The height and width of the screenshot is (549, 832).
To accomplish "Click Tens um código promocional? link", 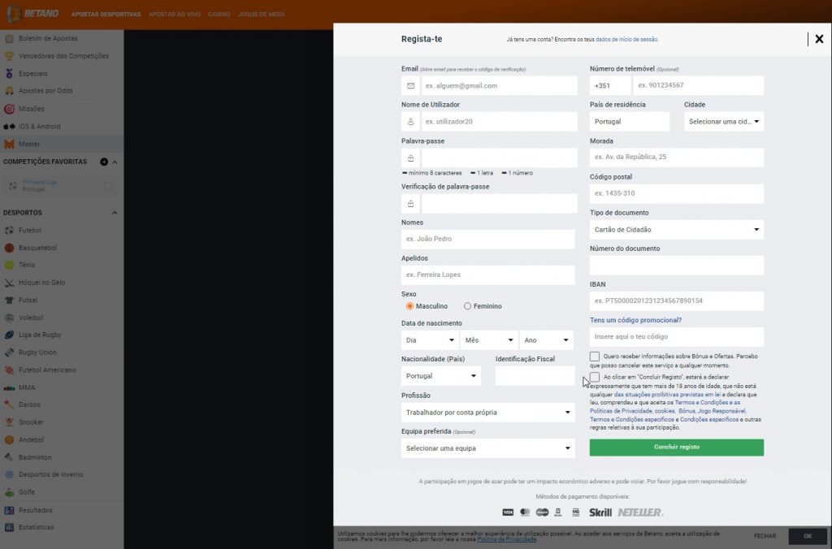I will click(x=635, y=320).
